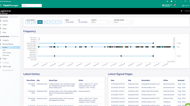Click the Audit Logs sidebar icon
190x106 pixels.
click(1, 67)
